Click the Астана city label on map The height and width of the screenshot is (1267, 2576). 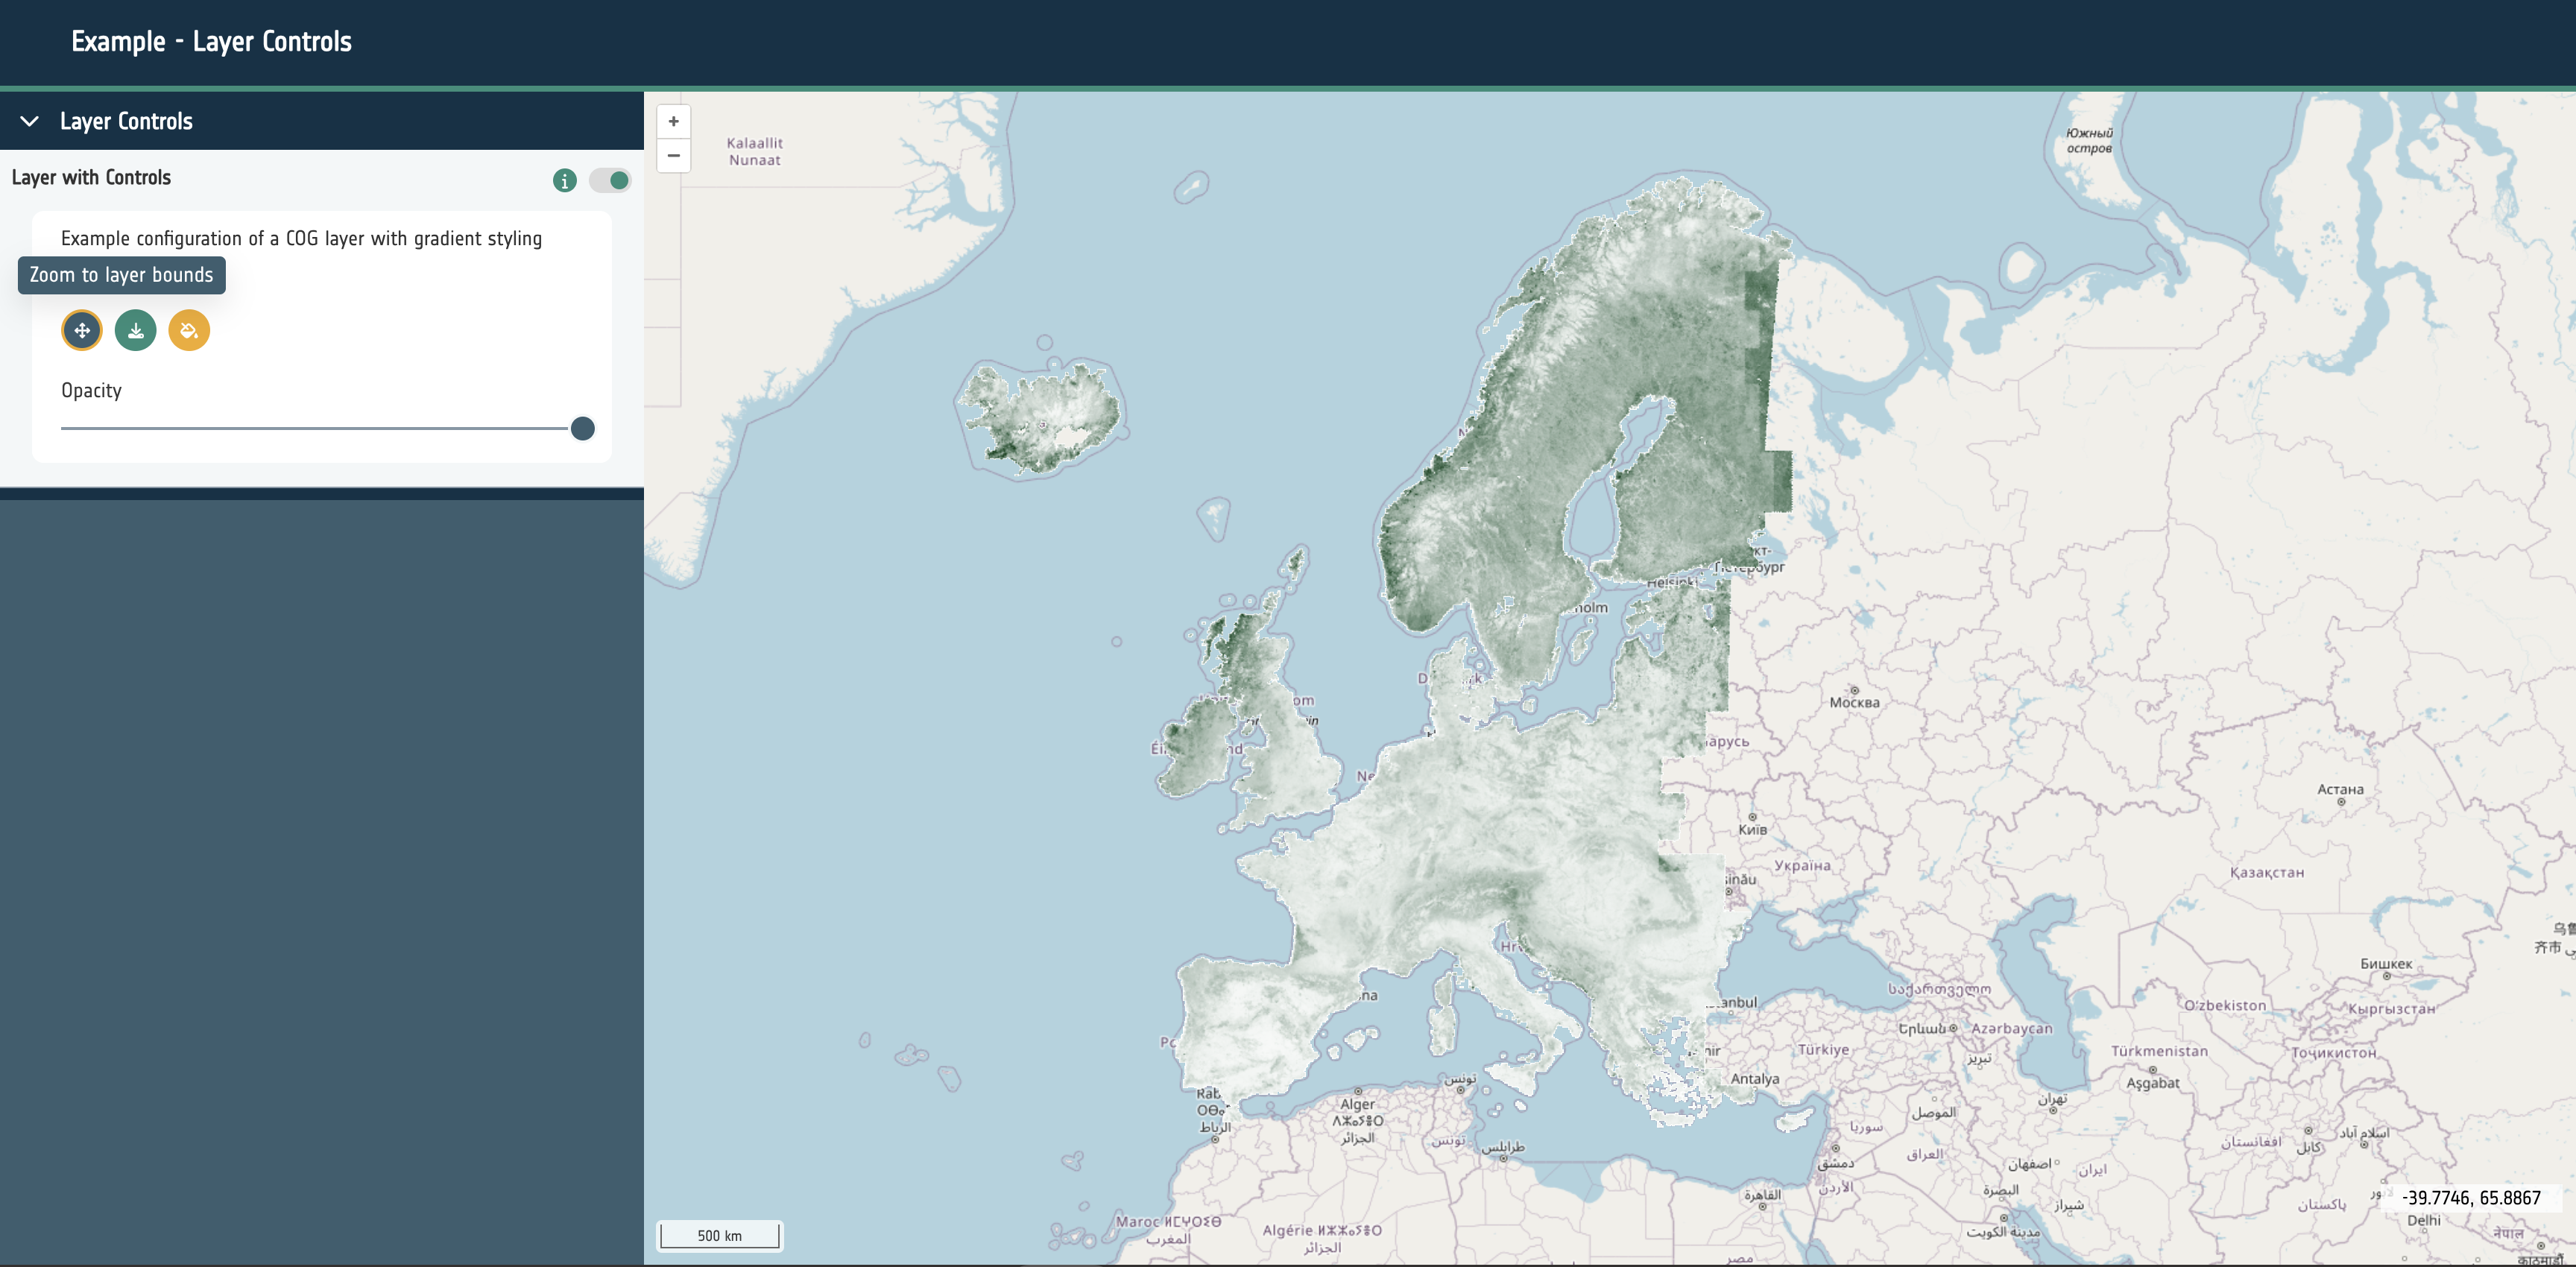pyautogui.click(x=2340, y=789)
